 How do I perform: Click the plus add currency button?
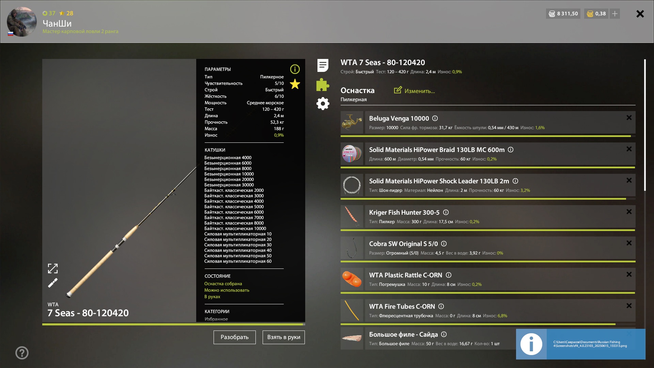614,14
